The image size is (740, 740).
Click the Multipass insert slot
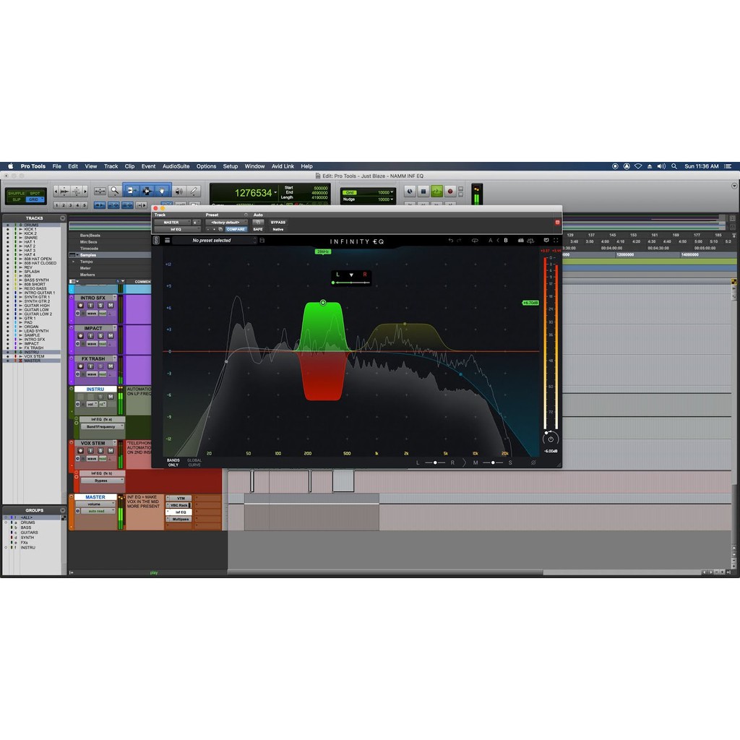click(x=181, y=519)
